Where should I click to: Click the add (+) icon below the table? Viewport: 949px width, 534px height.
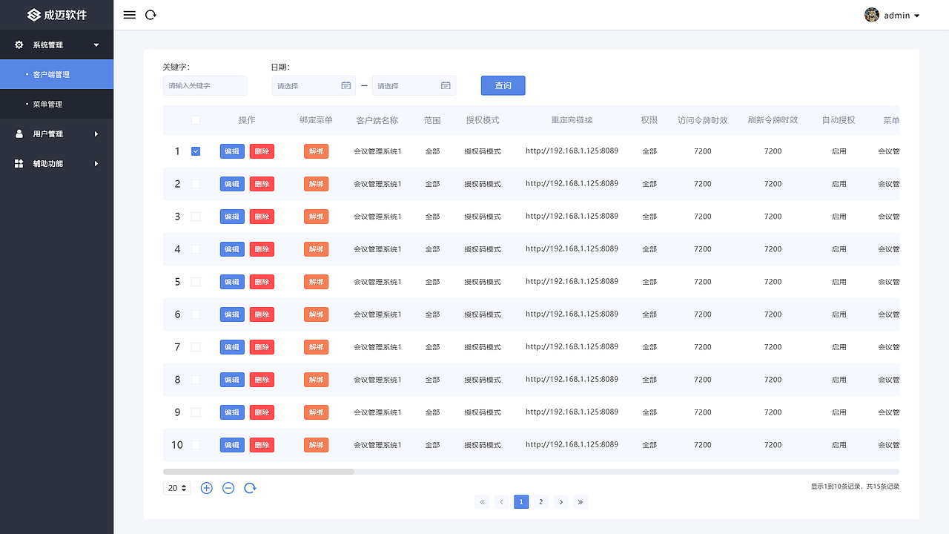pos(207,487)
